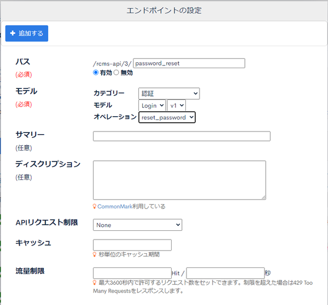
Task: Click the plus icon on 追加する button
Action: click(x=13, y=33)
